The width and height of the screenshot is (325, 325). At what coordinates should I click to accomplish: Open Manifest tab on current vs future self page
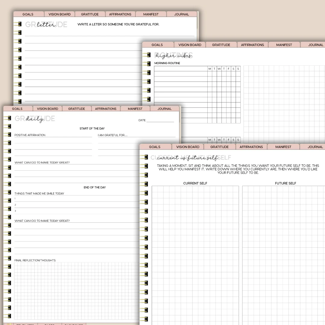[283, 147]
